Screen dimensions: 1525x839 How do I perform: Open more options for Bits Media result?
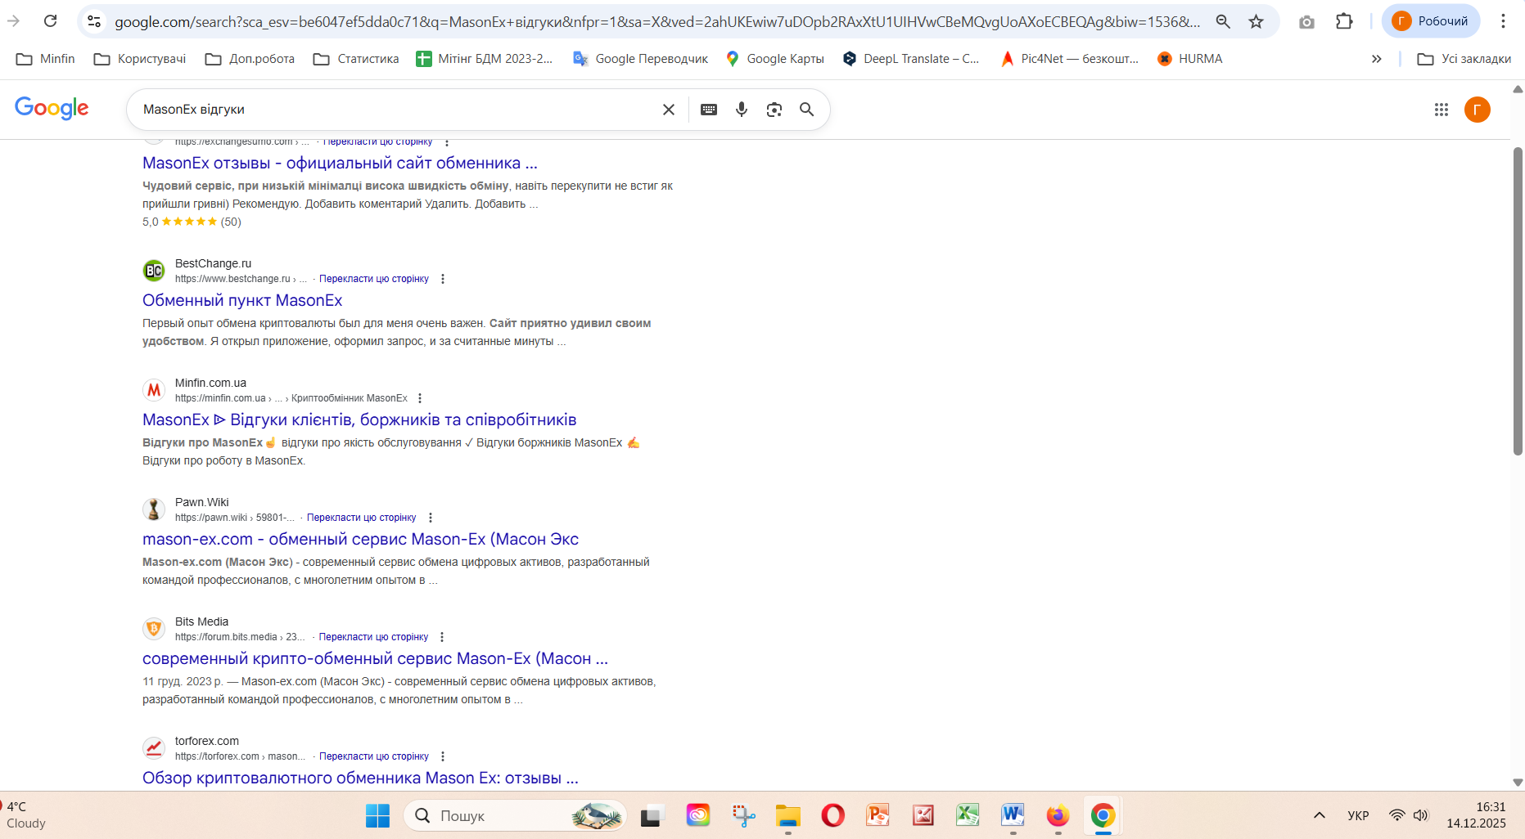click(x=442, y=637)
